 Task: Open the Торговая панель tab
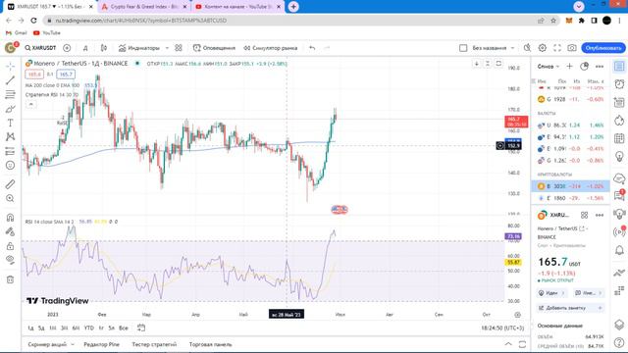tap(210, 344)
